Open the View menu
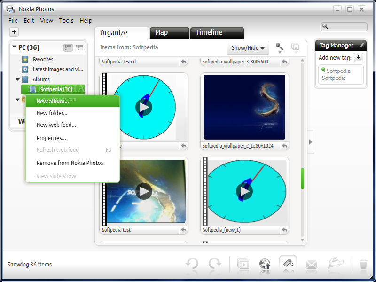The image size is (376, 282). click(x=47, y=21)
